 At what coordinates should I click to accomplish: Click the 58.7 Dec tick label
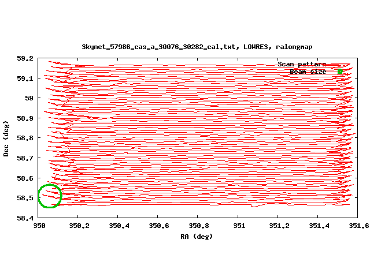tap(25, 158)
